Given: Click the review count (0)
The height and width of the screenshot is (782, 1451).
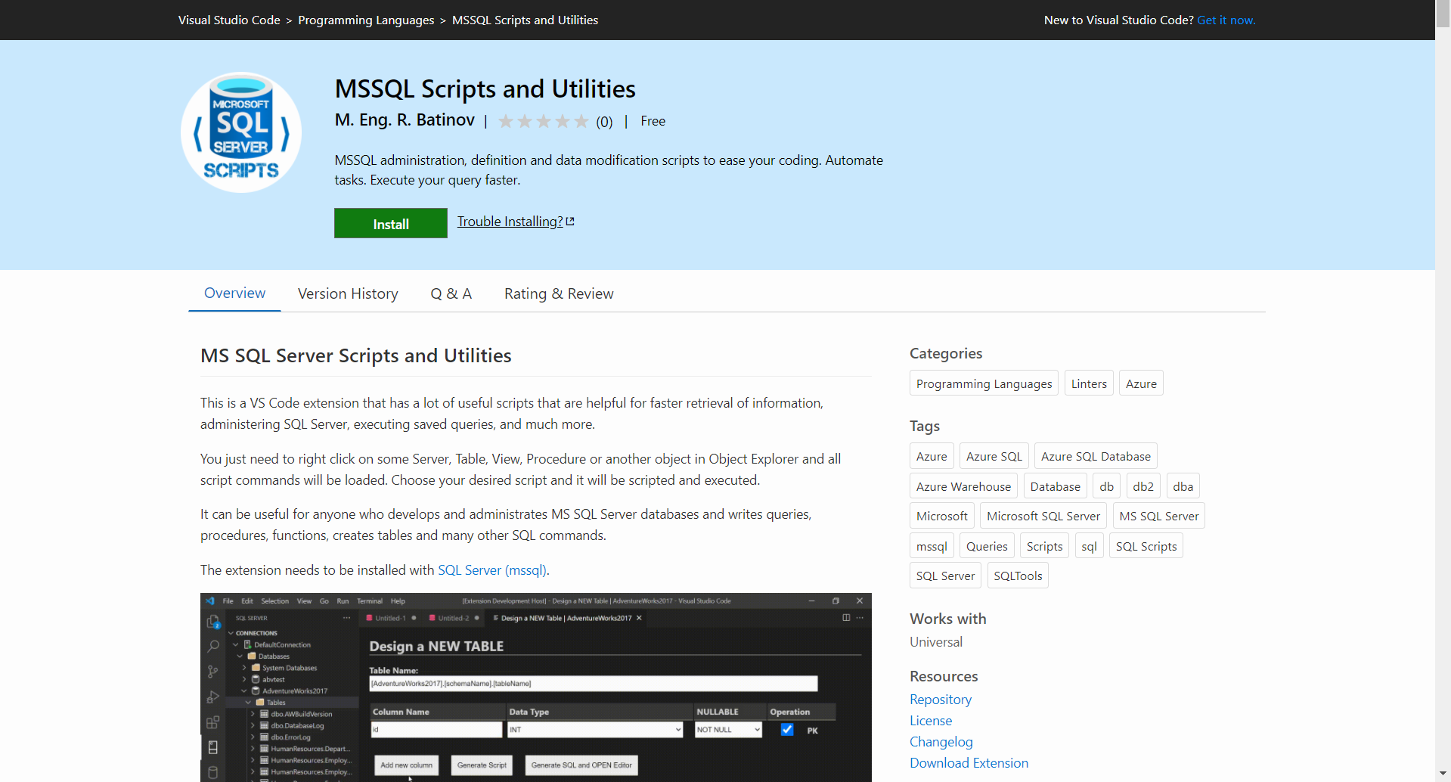Looking at the screenshot, I should [604, 122].
